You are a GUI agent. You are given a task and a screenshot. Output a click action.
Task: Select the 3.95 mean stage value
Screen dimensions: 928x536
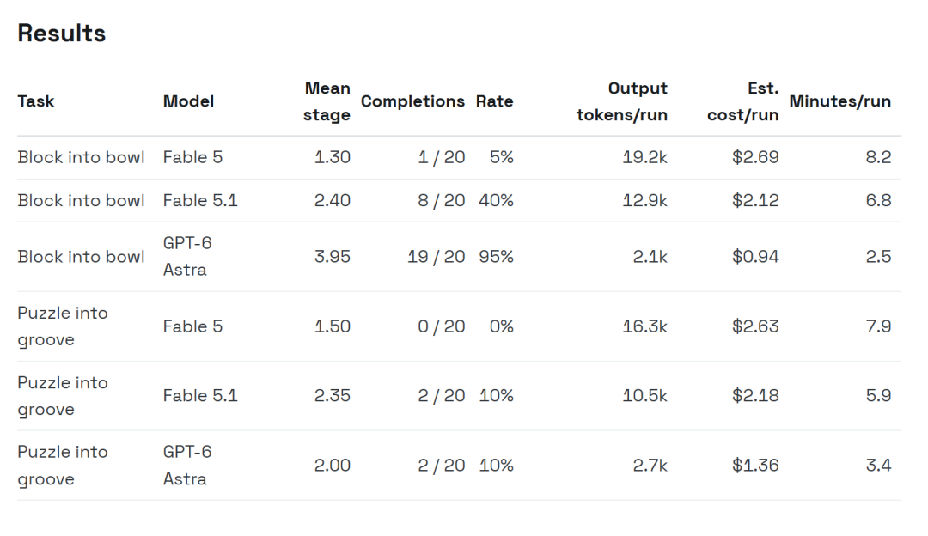click(332, 257)
